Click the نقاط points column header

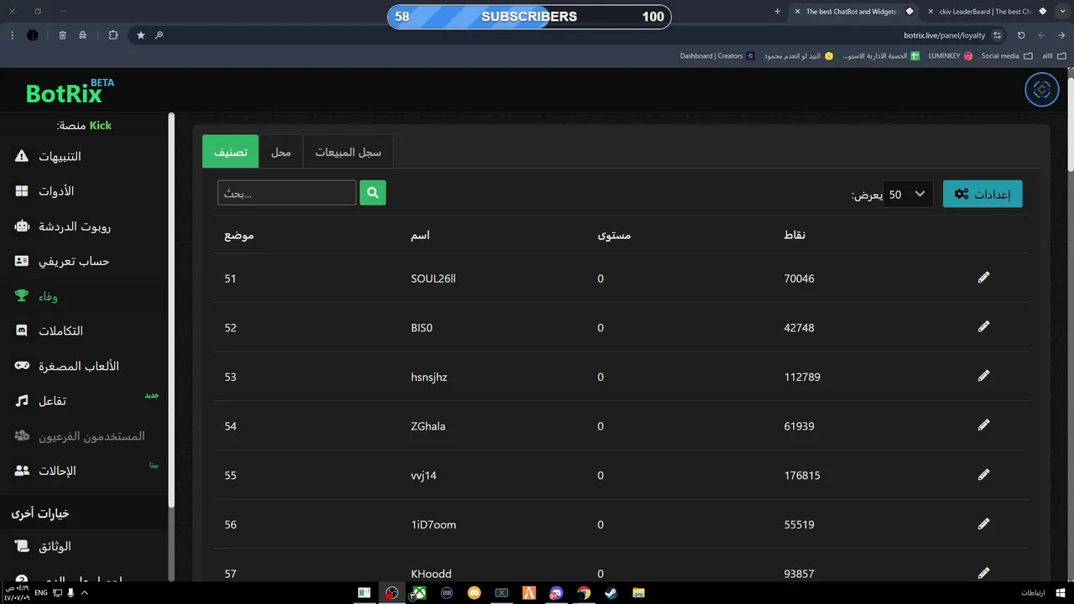click(x=794, y=235)
